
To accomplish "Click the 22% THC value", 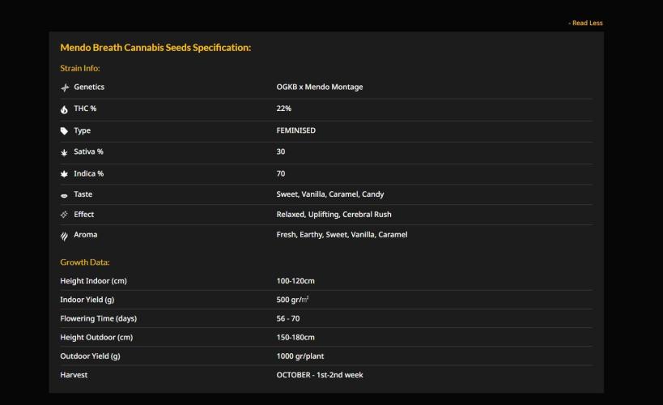I will tap(284, 109).
